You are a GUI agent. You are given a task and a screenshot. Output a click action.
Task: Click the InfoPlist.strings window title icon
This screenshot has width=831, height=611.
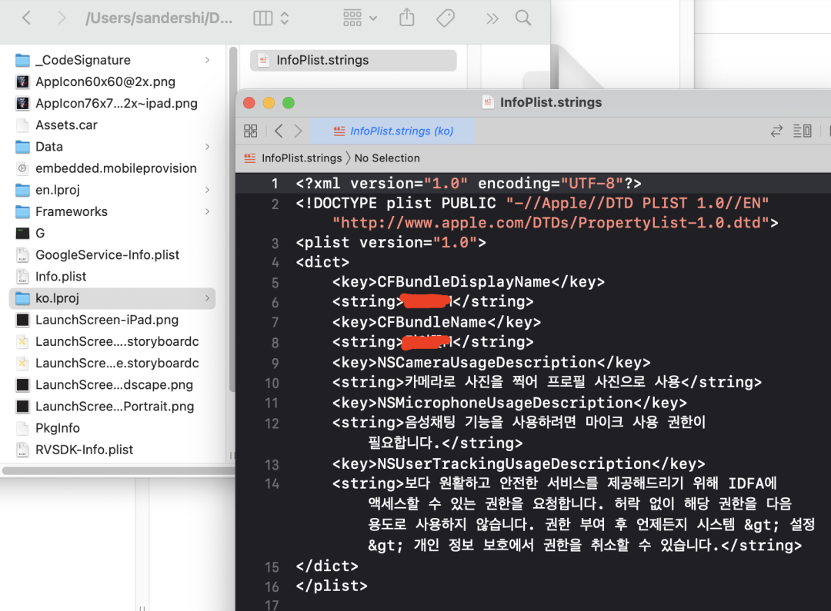pyautogui.click(x=488, y=102)
